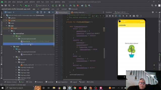Click the Windows Start button
The width and height of the screenshot is (161, 90).
coord(3,88)
